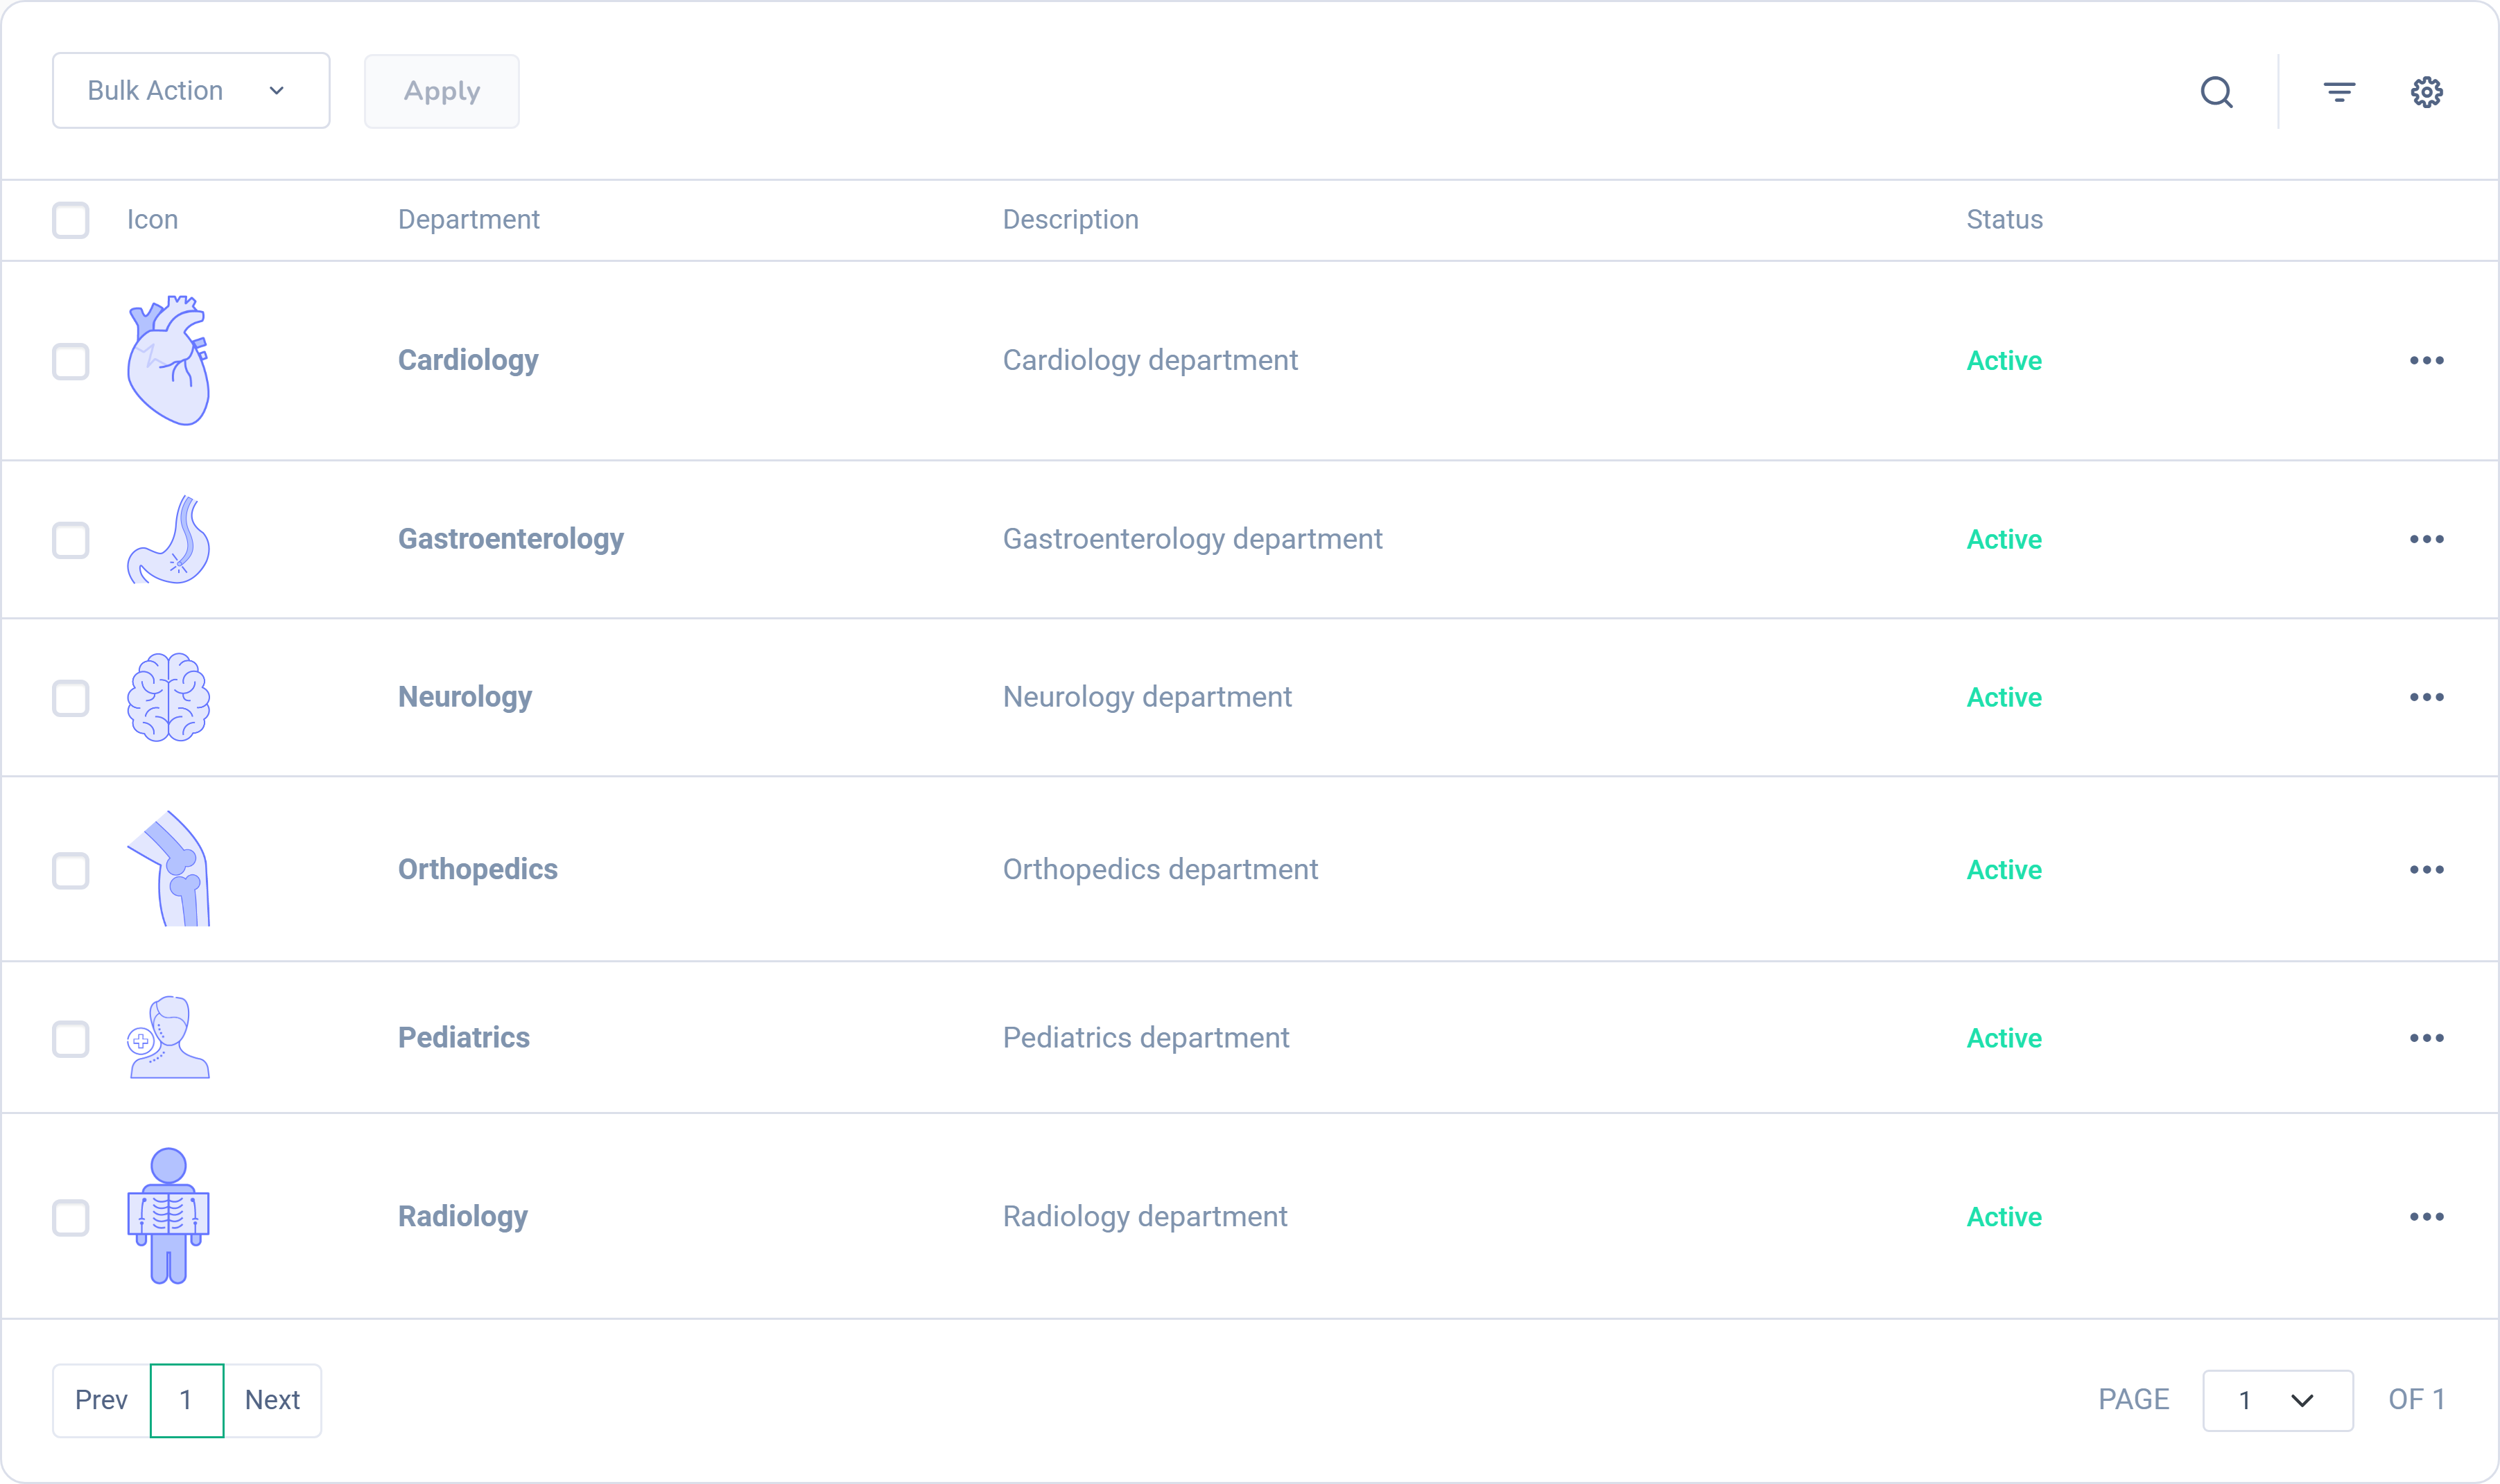The width and height of the screenshot is (2500, 1484).
Task: Click the Active status for Pediatrics
Action: [x=2004, y=1039]
